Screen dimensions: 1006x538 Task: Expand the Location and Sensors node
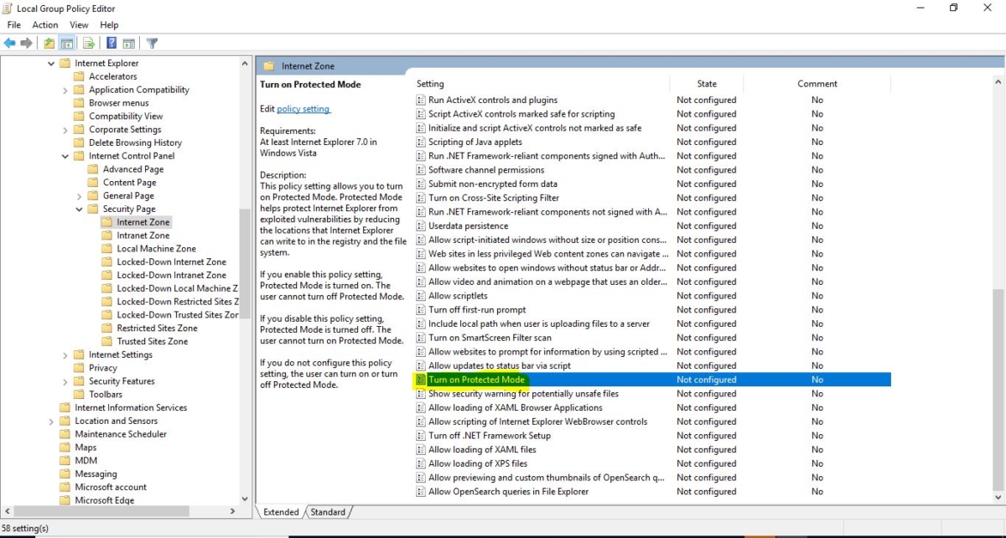(x=52, y=421)
